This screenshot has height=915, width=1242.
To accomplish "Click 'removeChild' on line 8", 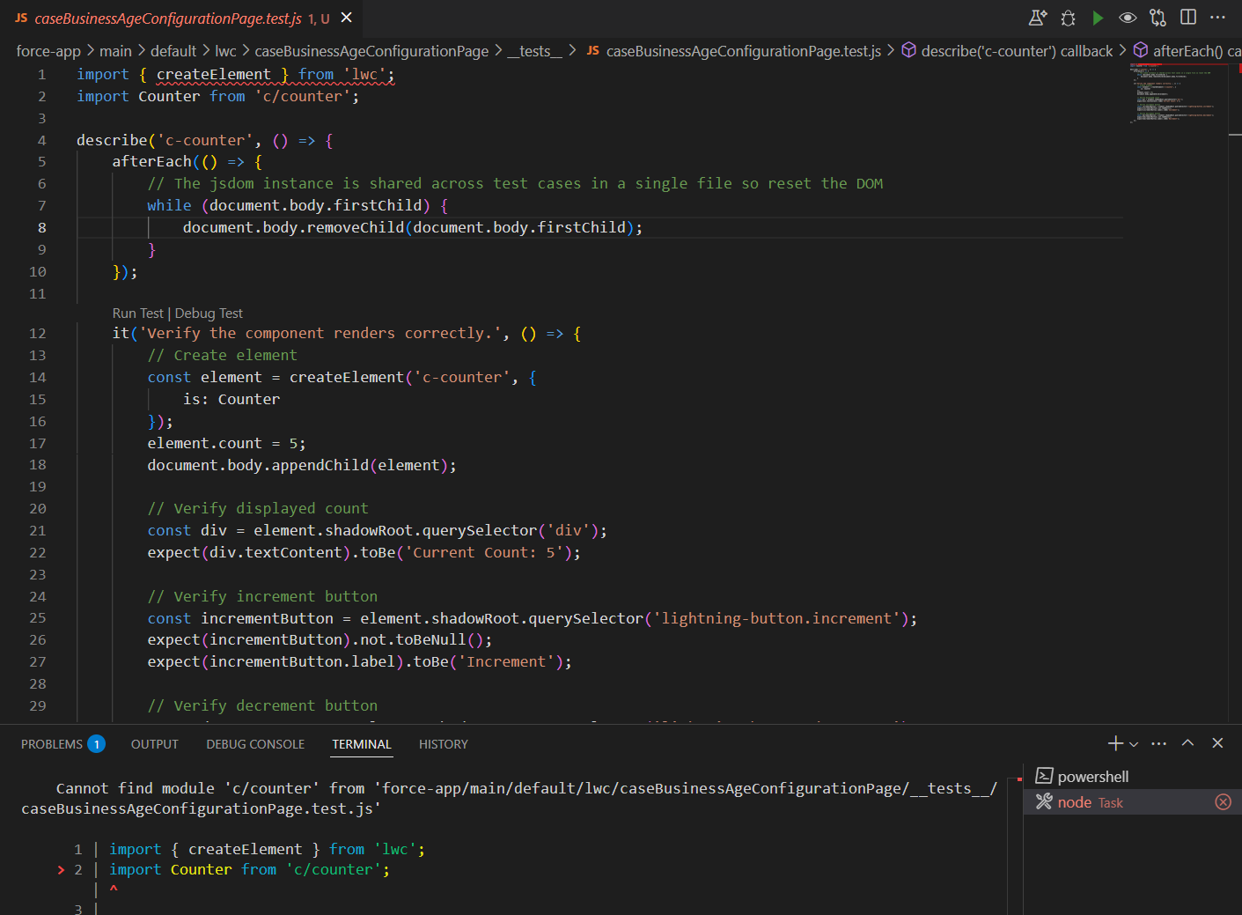I will [x=356, y=227].
